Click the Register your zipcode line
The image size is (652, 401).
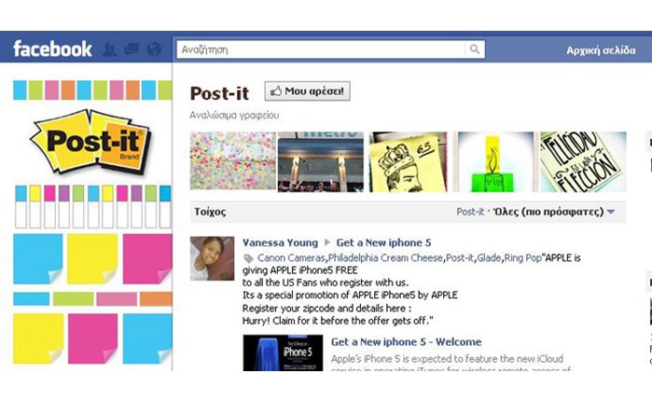[326, 309]
